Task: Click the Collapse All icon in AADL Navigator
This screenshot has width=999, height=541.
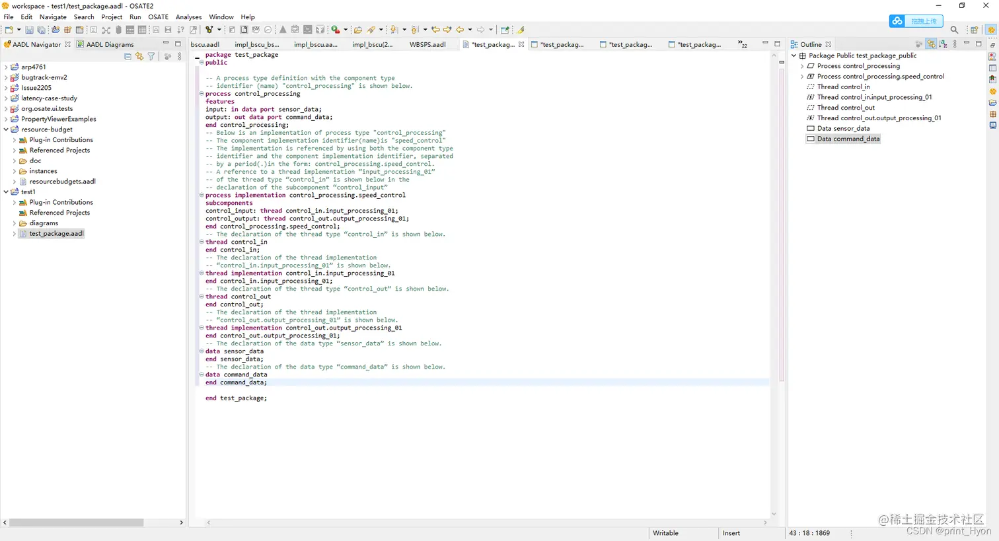Action: [128, 57]
